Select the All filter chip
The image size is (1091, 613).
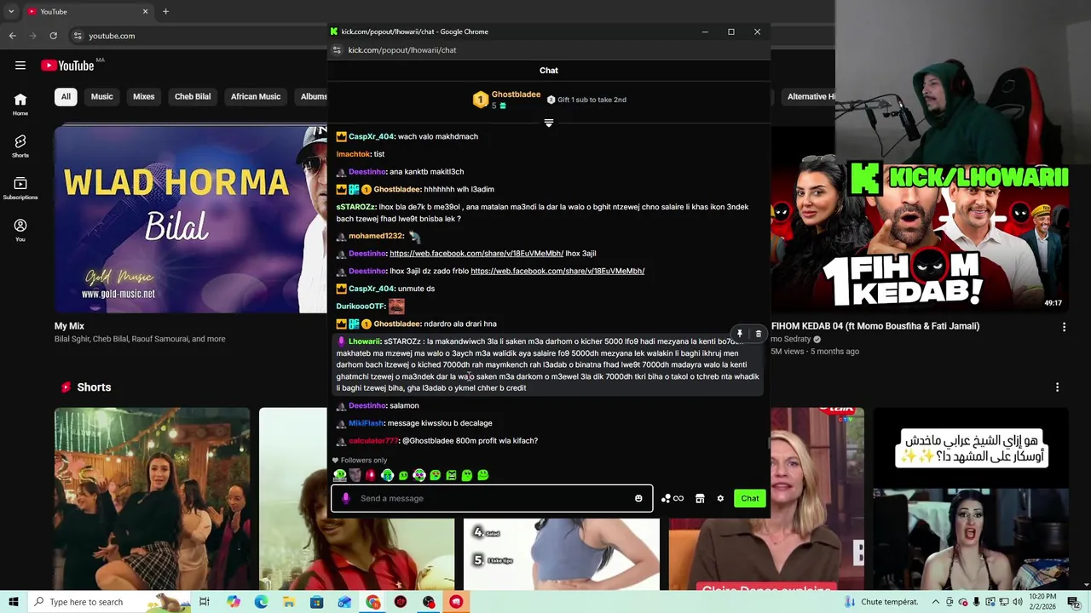(66, 96)
